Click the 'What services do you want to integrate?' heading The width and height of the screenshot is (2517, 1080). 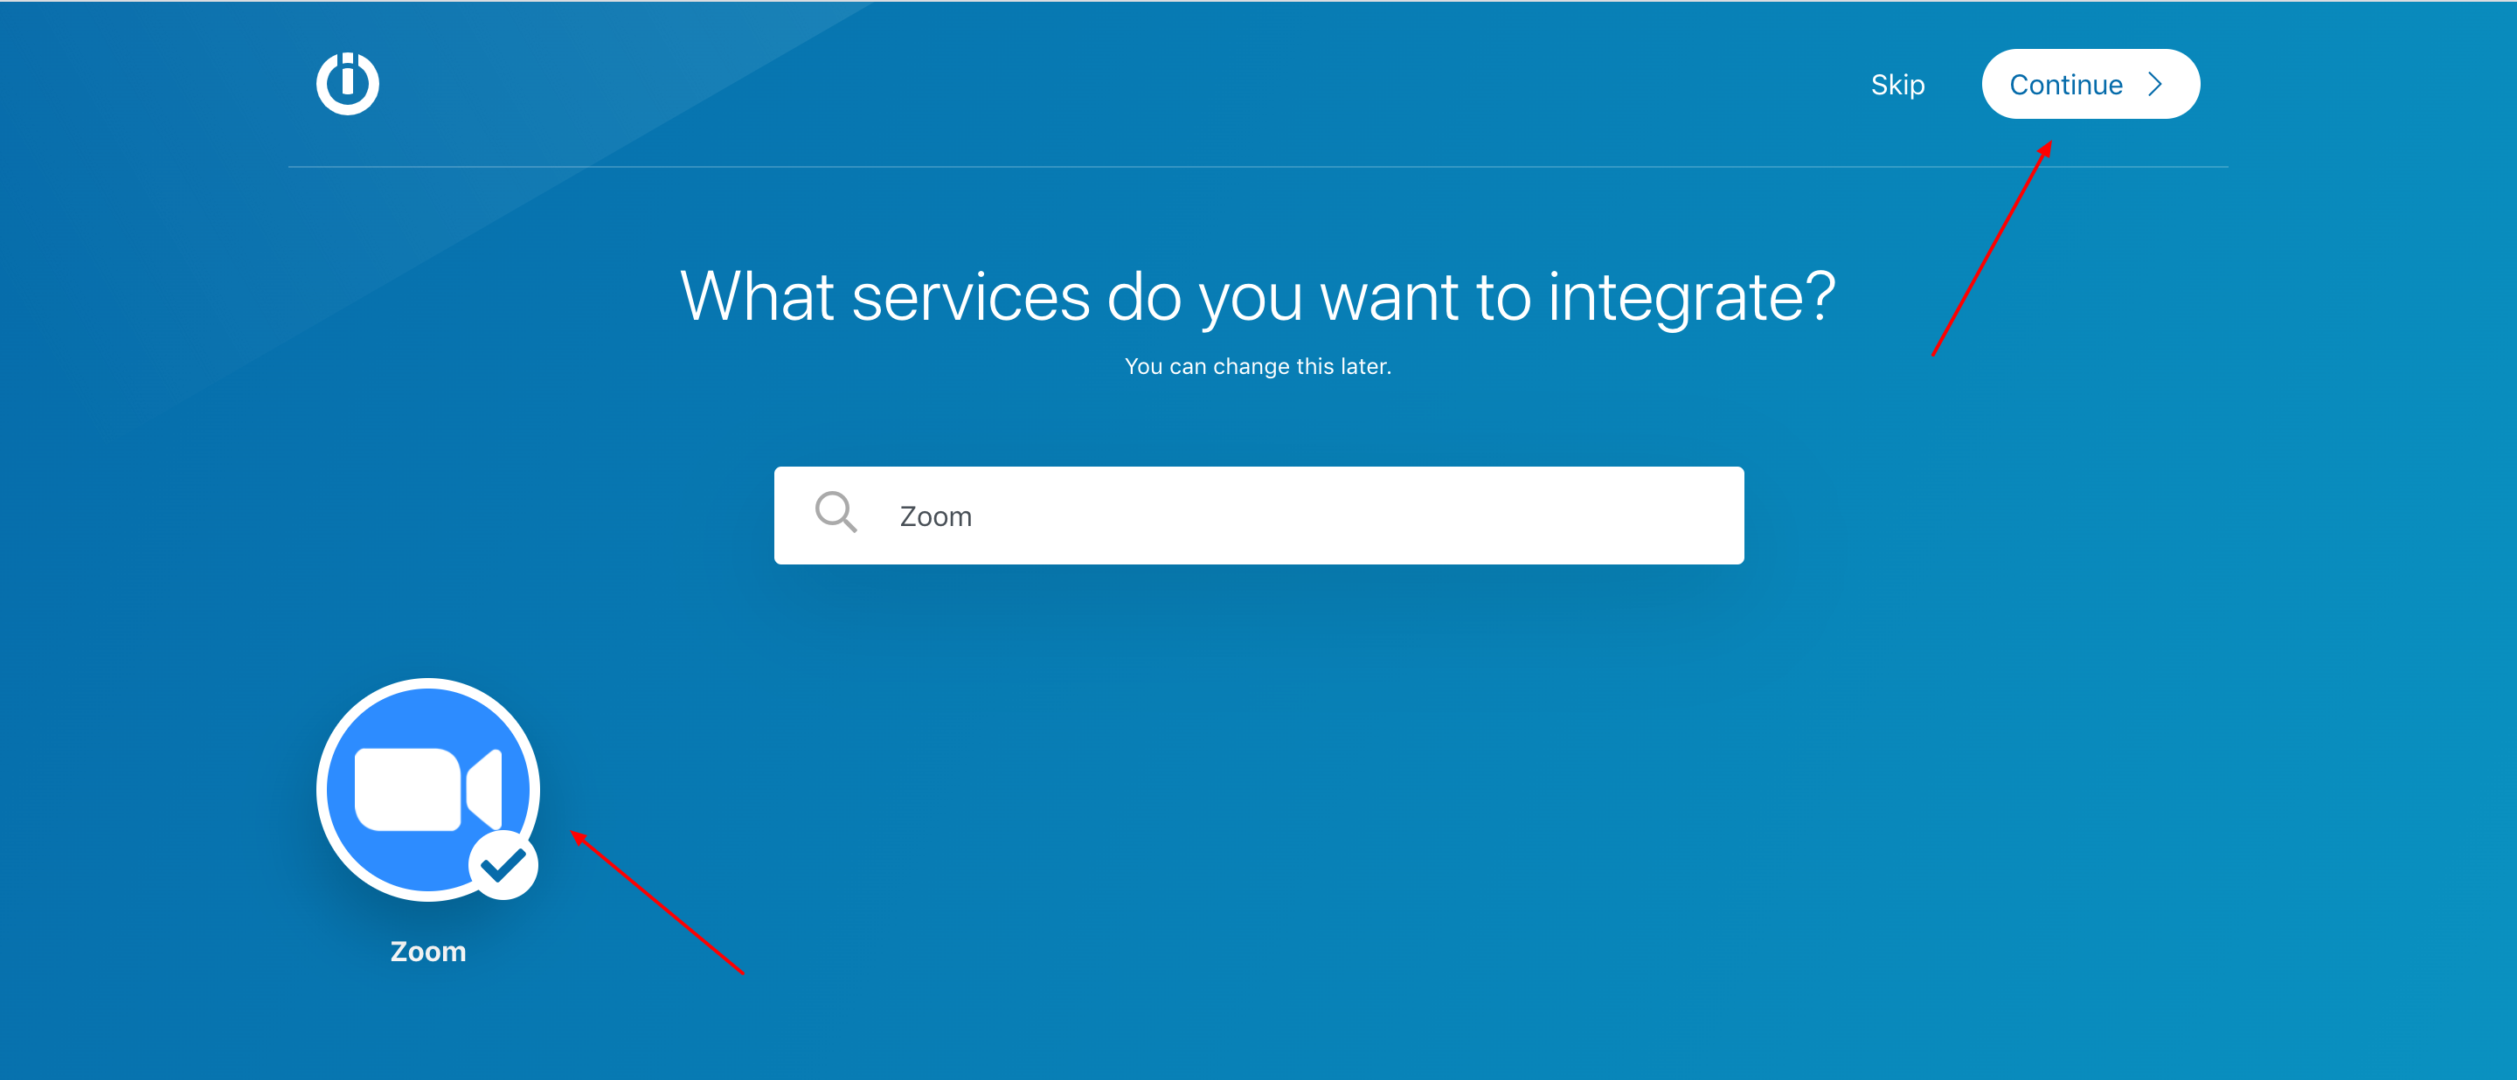1258,296
